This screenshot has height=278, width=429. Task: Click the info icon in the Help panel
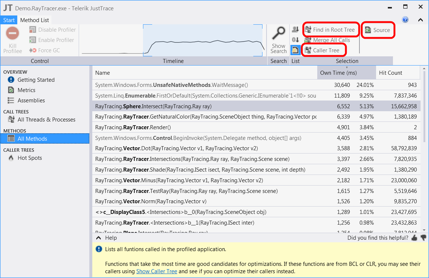tap(99, 249)
